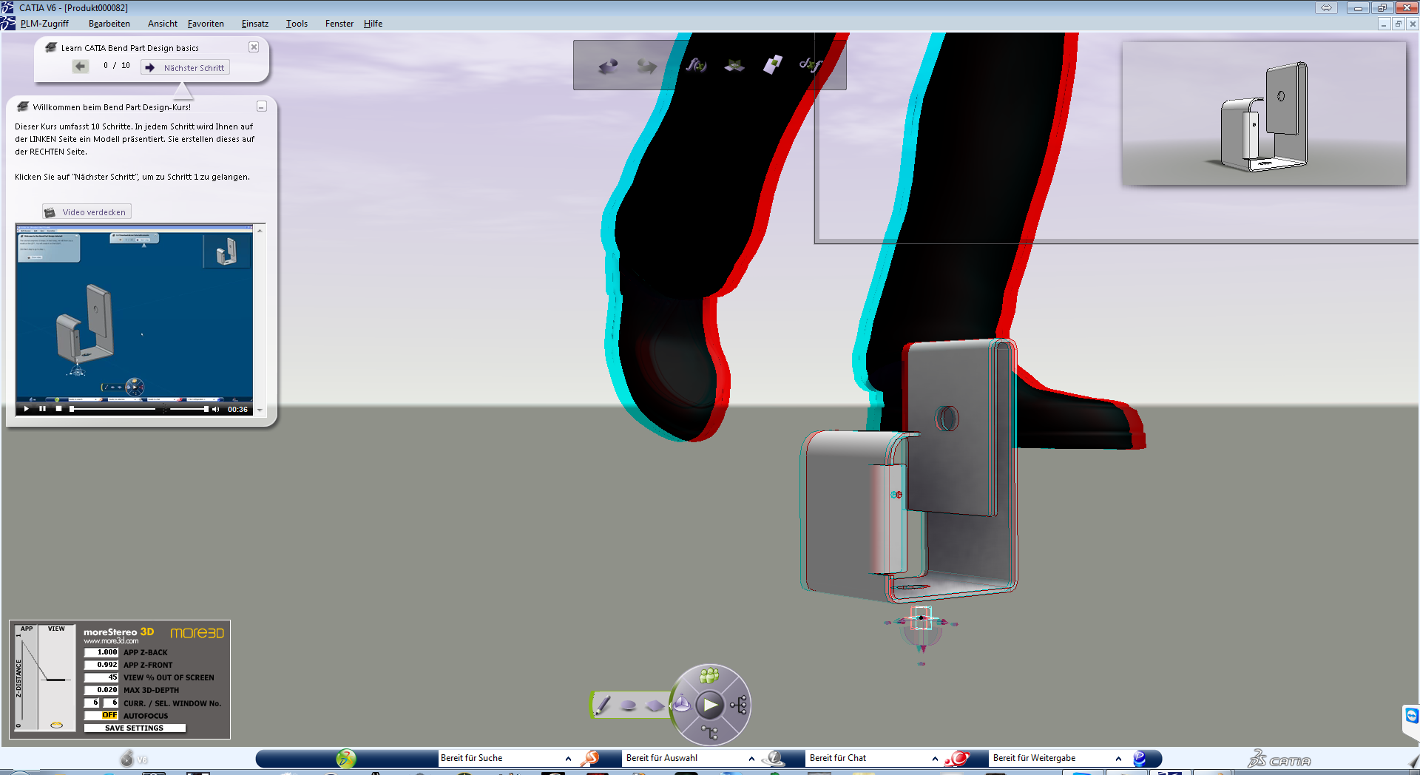Click the blue share globe icon
The image size is (1420, 775).
pos(1140,758)
